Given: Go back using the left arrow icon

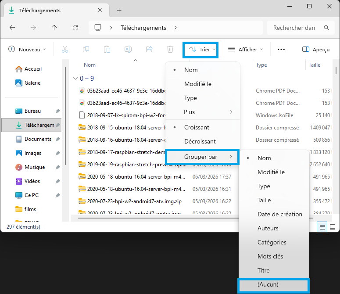Looking at the screenshot, I should click(x=12, y=28).
